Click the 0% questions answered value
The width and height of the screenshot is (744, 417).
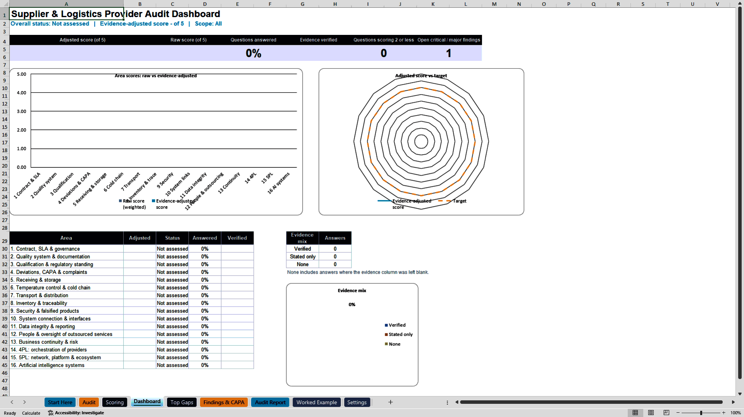coord(253,53)
